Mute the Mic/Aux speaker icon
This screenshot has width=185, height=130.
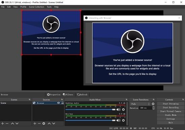(118, 121)
